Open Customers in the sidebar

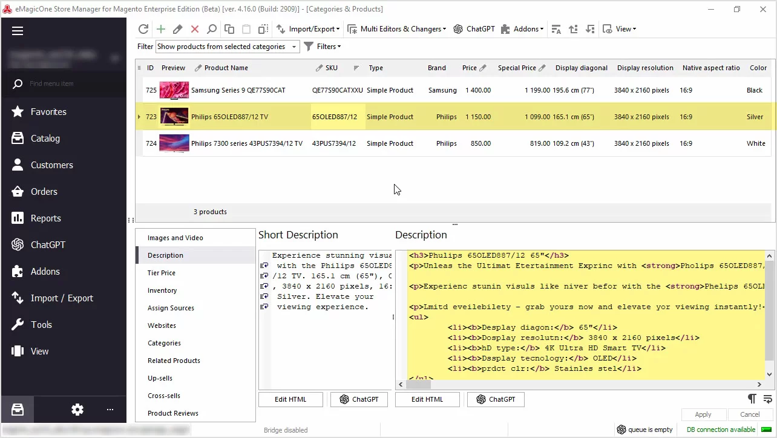(64, 165)
